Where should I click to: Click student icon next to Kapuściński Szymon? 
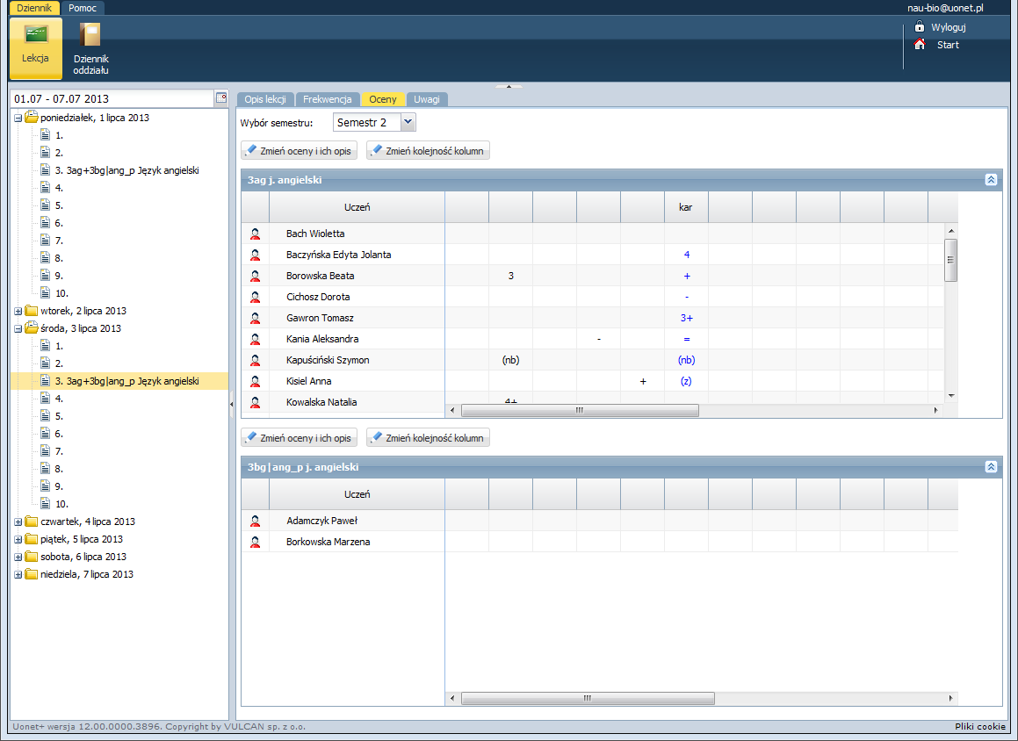(255, 360)
